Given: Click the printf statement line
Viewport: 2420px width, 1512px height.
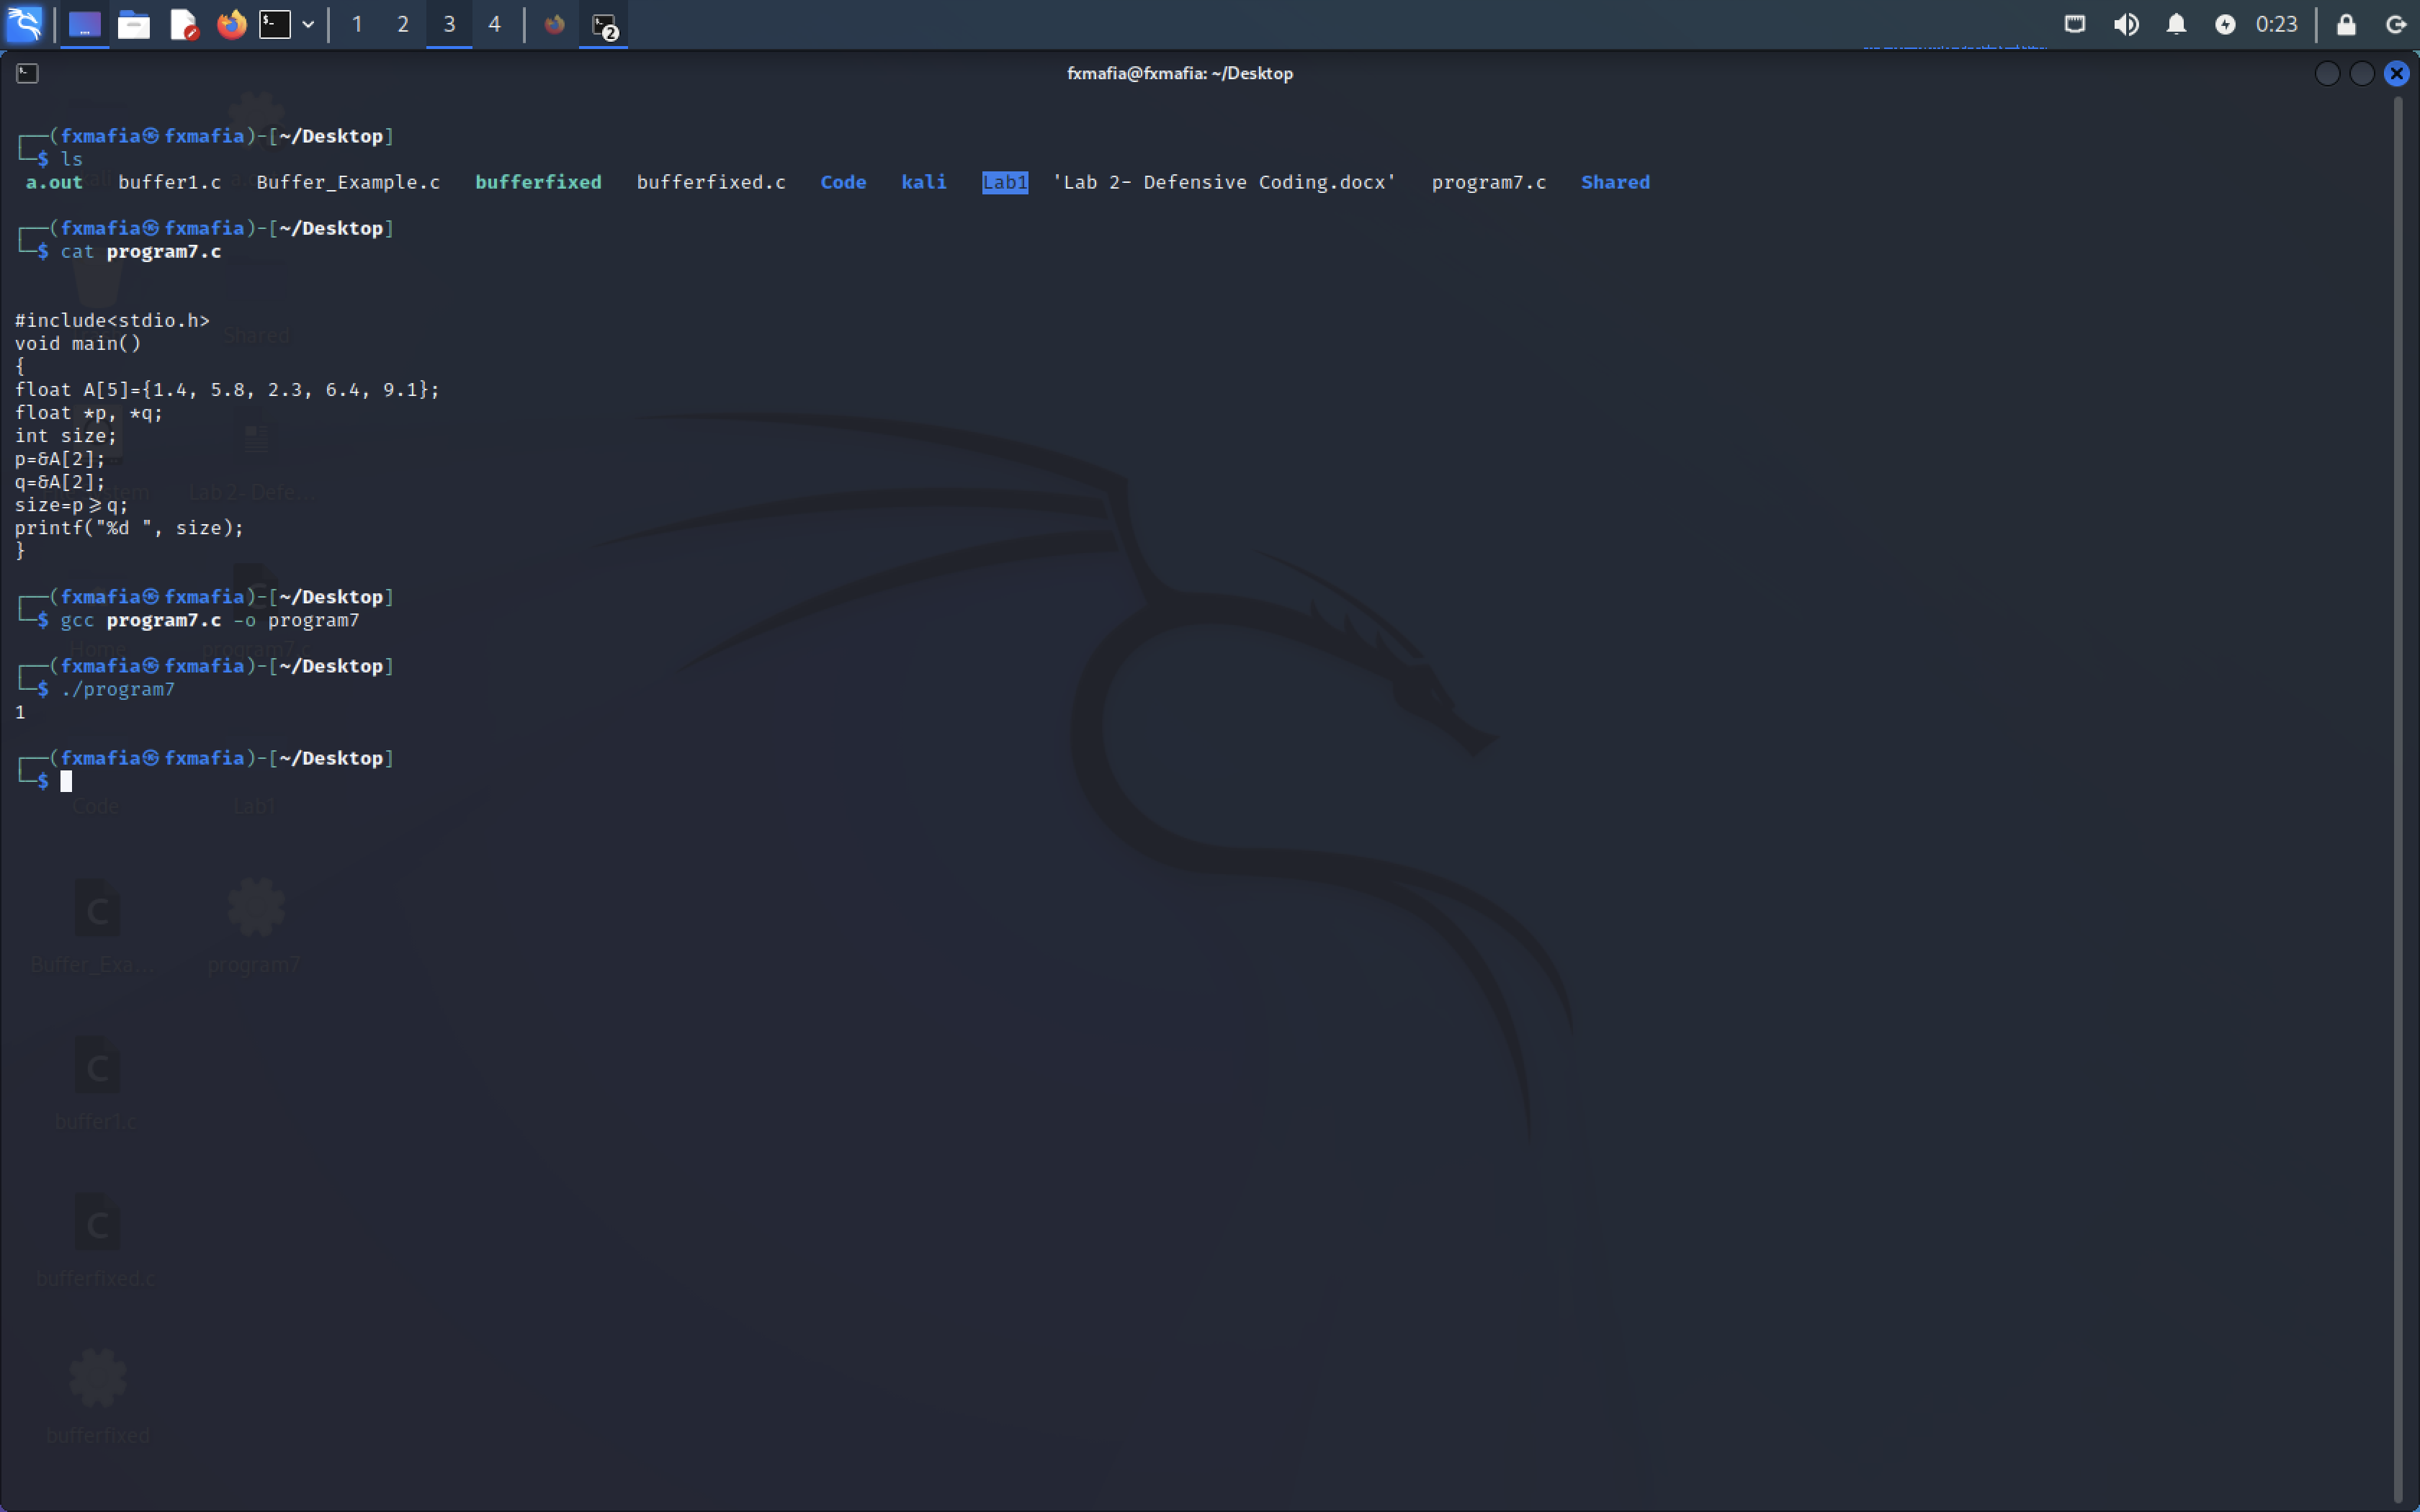Looking at the screenshot, I should 129,527.
